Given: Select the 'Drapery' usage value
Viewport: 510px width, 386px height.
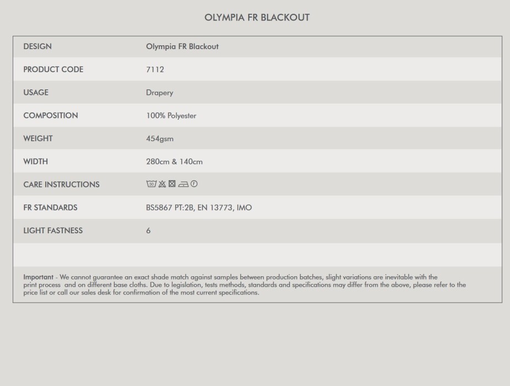Looking at the screenshot, I should point(159,93).
